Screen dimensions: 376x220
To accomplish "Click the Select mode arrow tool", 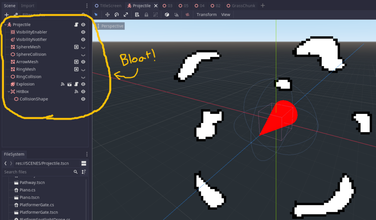I will click(96, 15).
